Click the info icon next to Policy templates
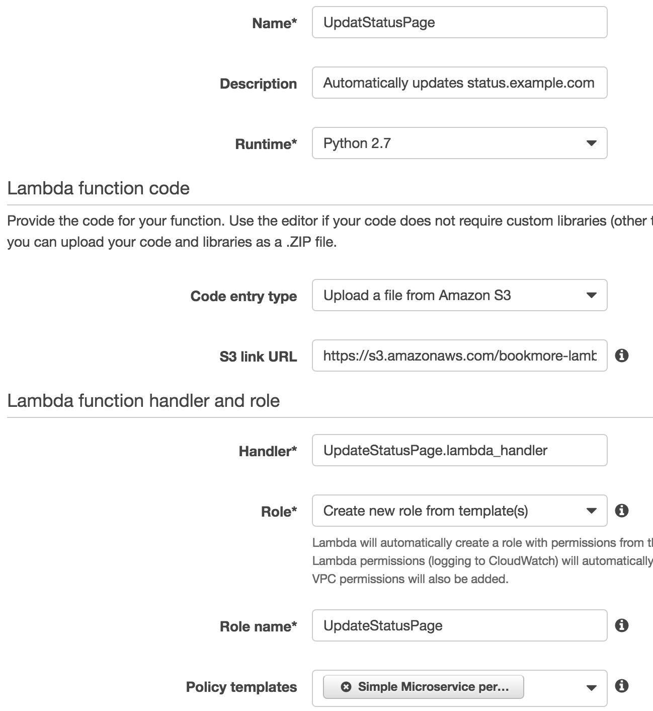Screen dimensions: 653x711 622,686
